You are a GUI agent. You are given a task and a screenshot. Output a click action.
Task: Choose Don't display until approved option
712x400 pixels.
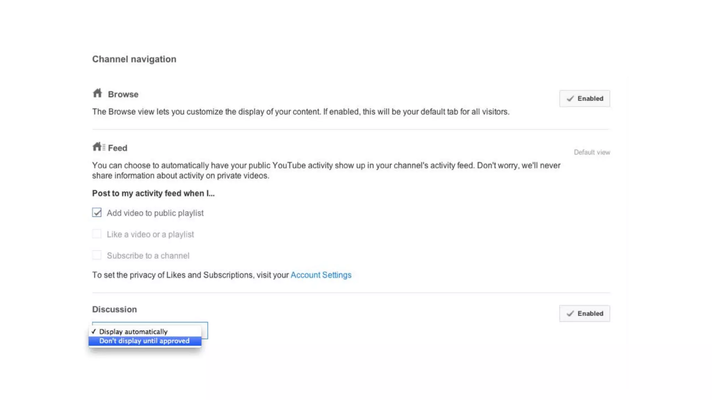click(x=144, y=341)
